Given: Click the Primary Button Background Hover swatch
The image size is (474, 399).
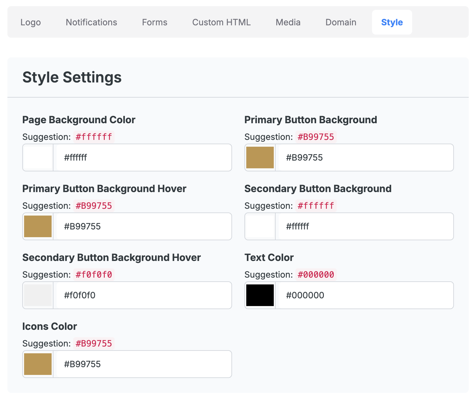Looking at the screenshot, I should [x=38, y=226].
